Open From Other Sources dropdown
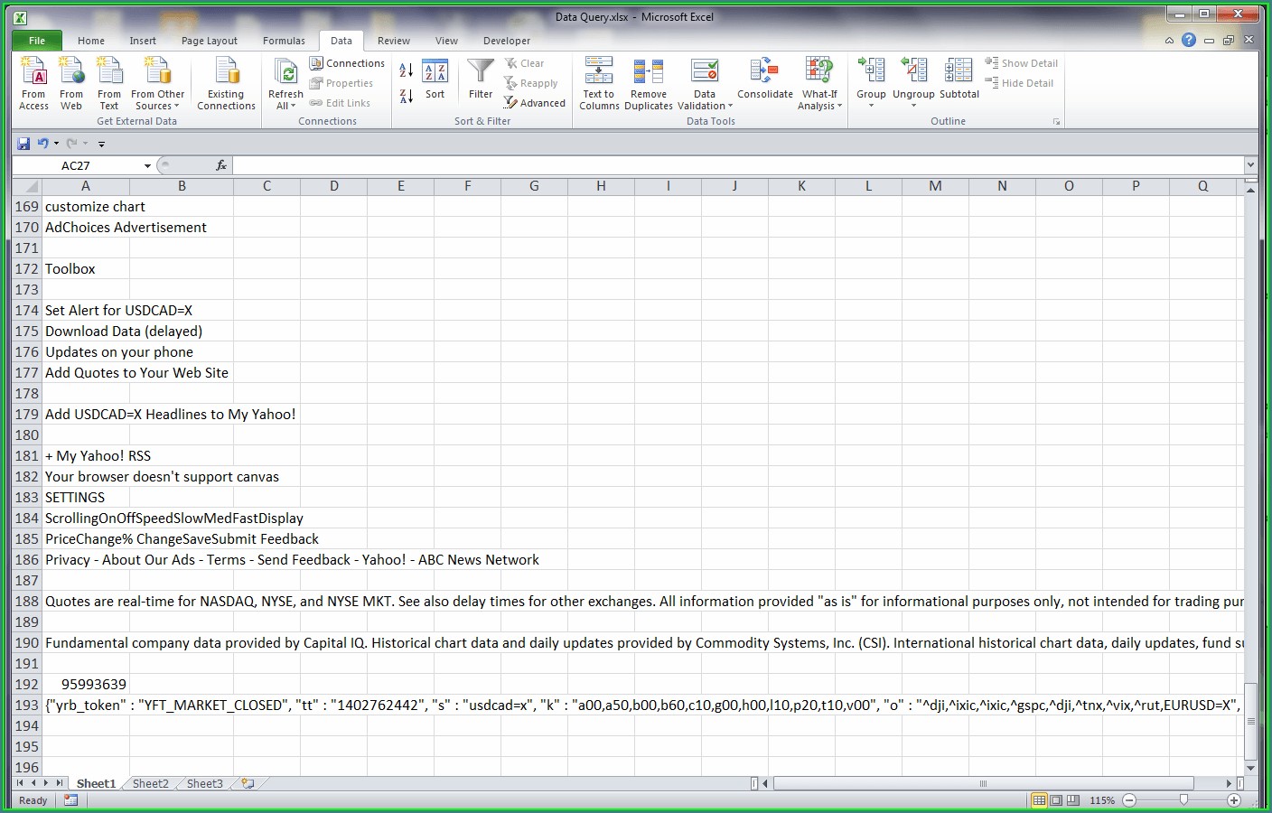This screenshot has height=813, width=1272. click(157, 83)
